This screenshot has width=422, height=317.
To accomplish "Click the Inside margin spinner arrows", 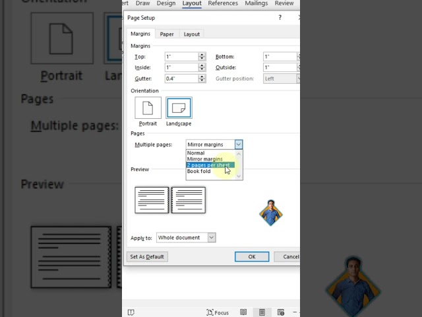I will (202, 67).
